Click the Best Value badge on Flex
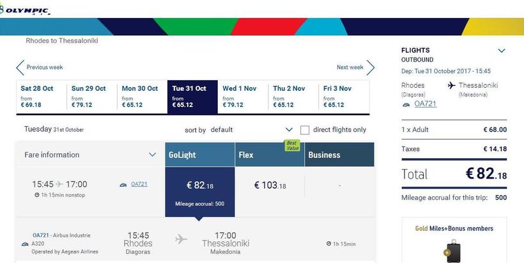The image size is (524, 263). [291, 145]
